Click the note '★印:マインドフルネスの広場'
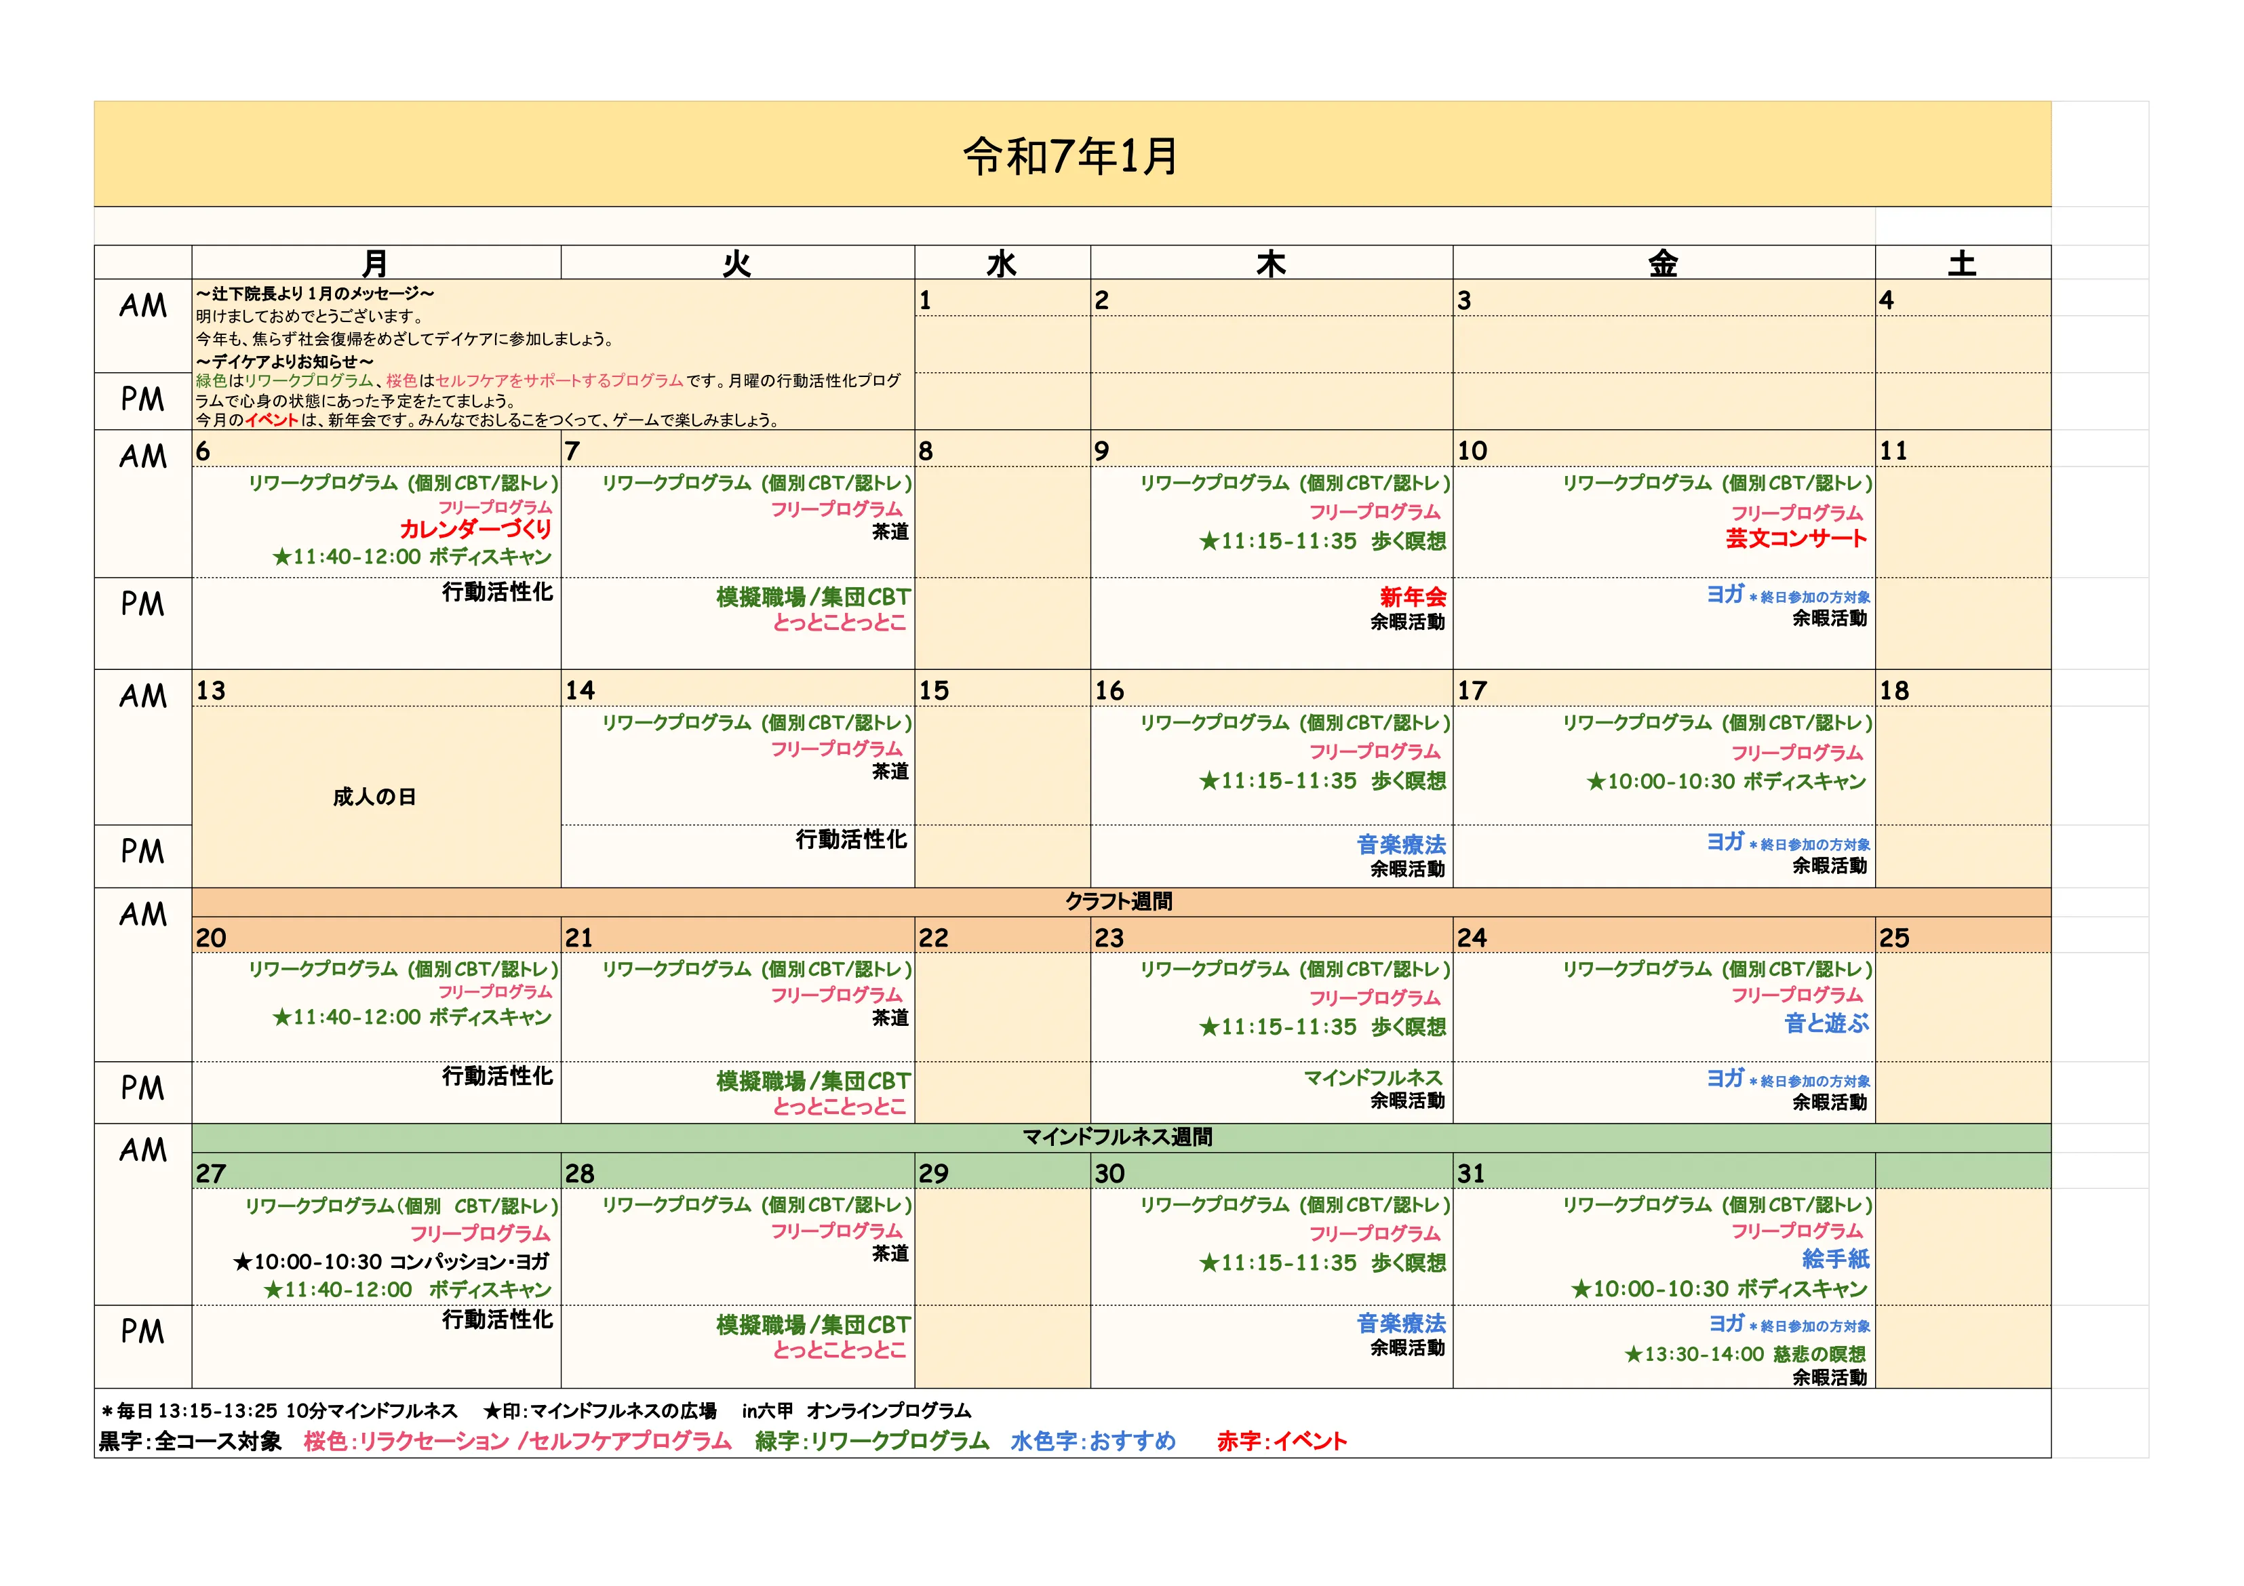Viewport: 2244px width, 1586px height. (x=600, y=1411)
